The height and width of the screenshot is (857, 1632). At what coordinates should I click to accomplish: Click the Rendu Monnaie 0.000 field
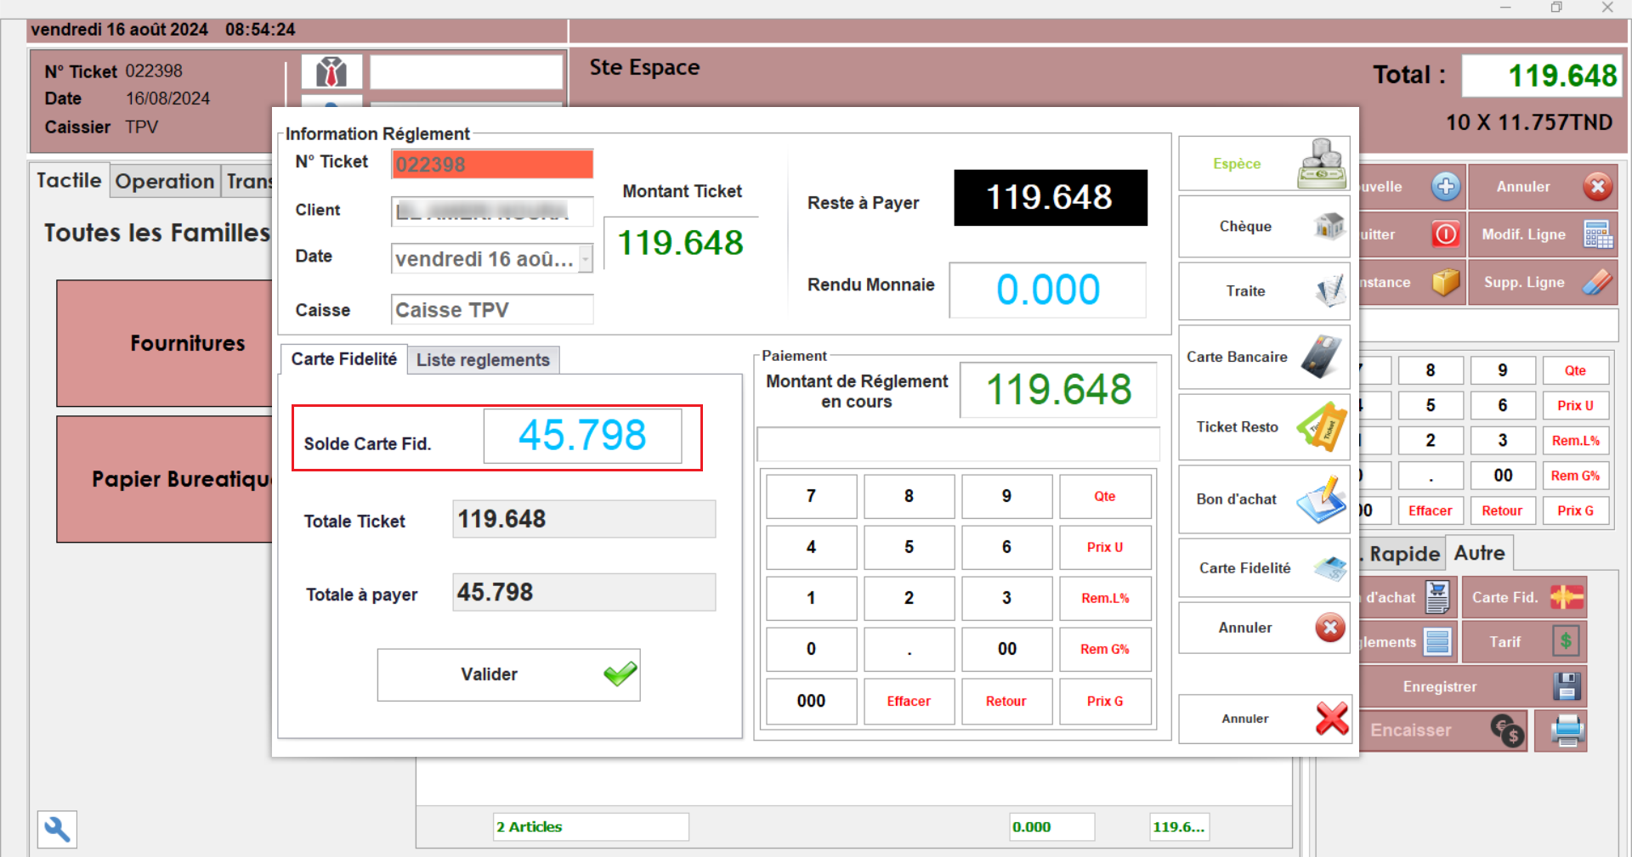[x=1047, y=290]
